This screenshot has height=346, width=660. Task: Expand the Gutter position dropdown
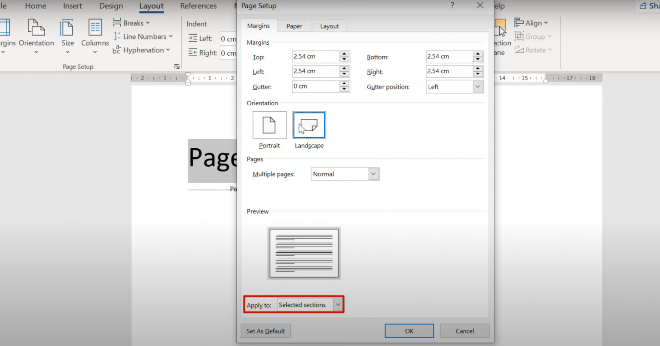[x=477, y=87]
